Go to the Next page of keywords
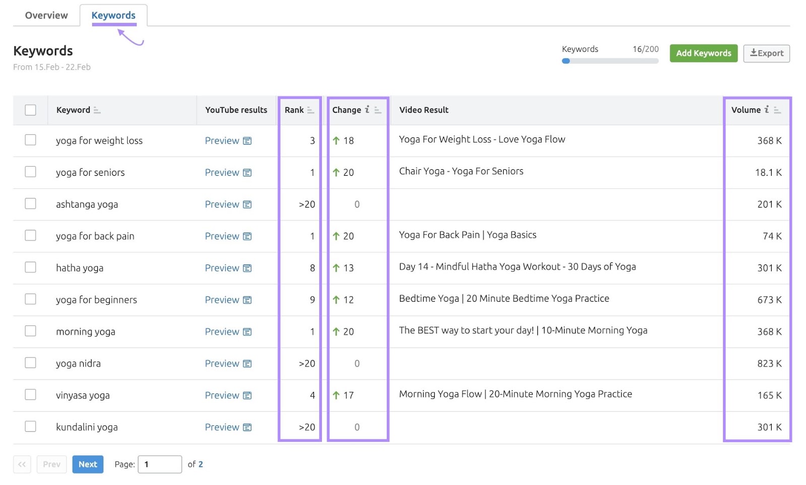 [87, 464]
